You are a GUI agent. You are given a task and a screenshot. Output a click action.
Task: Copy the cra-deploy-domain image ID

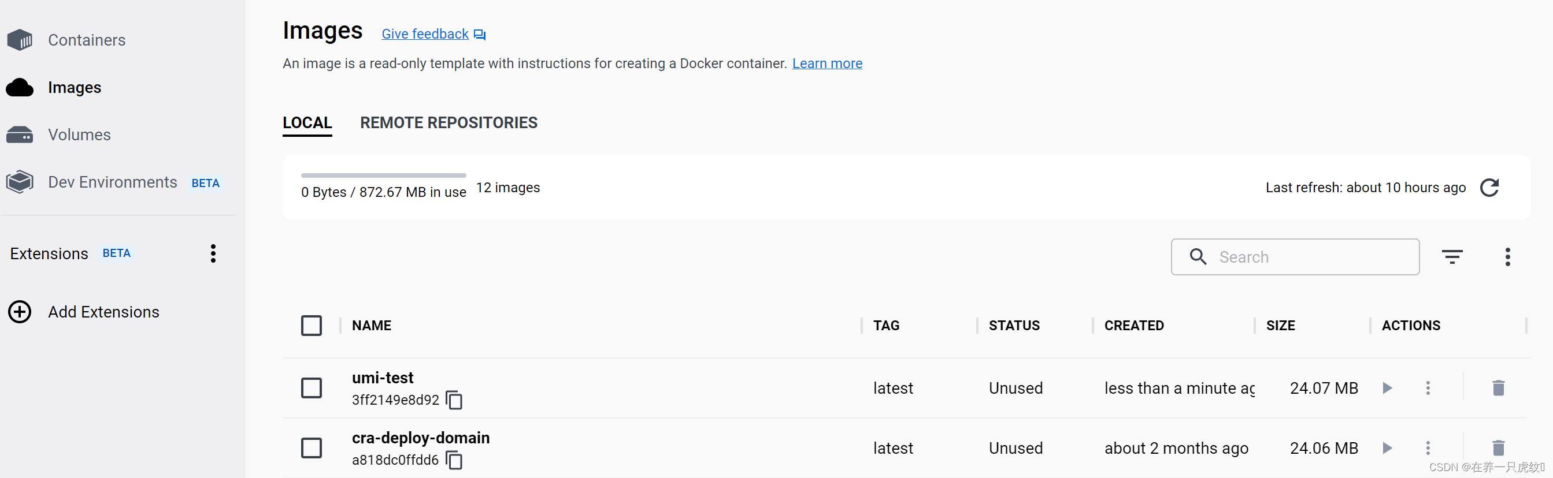tap(454, 461)
